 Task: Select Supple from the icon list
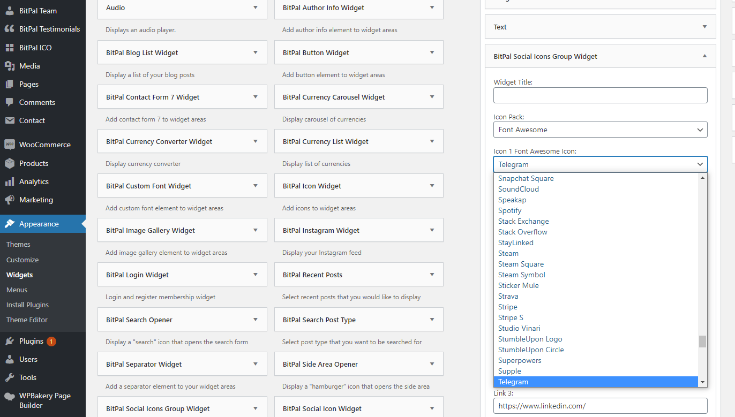596,371
